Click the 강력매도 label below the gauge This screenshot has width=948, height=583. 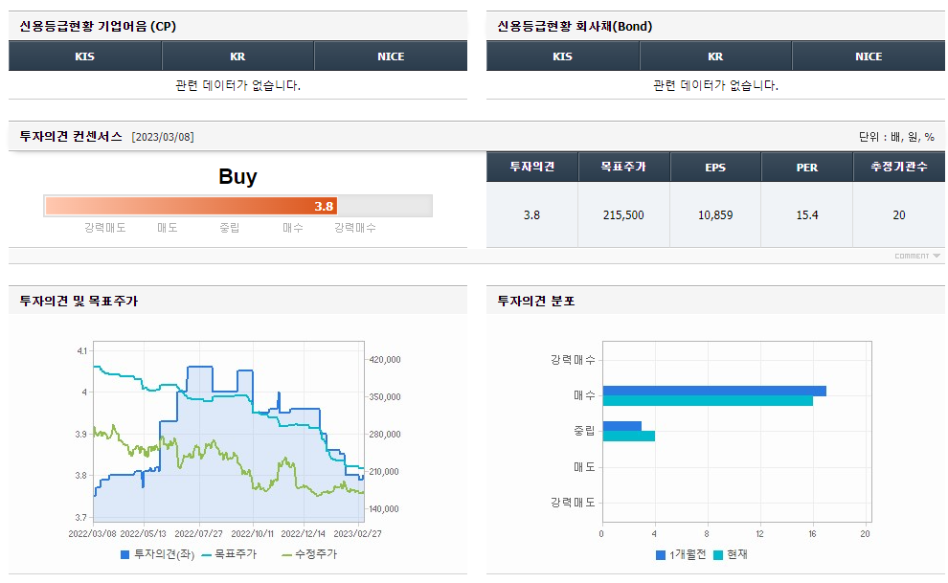coord(105,228)
